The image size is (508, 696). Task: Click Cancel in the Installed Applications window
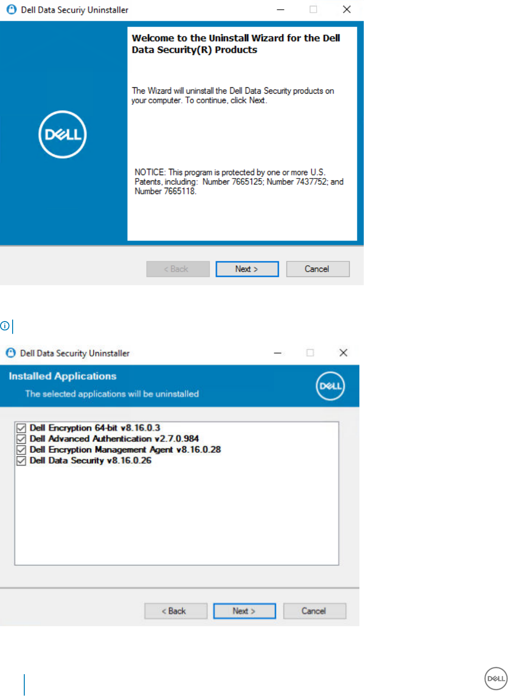click(315, 611)
